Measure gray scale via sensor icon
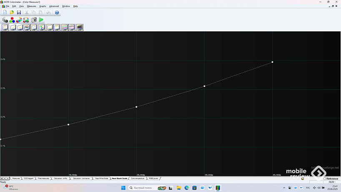 tap(5, 20)
